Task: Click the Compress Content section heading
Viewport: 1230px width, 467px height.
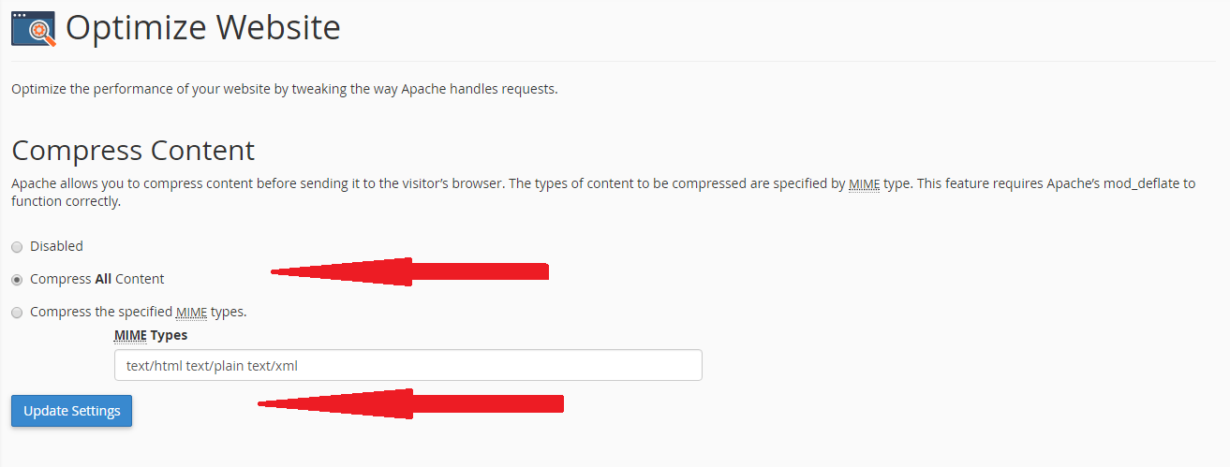Action: 133,150
